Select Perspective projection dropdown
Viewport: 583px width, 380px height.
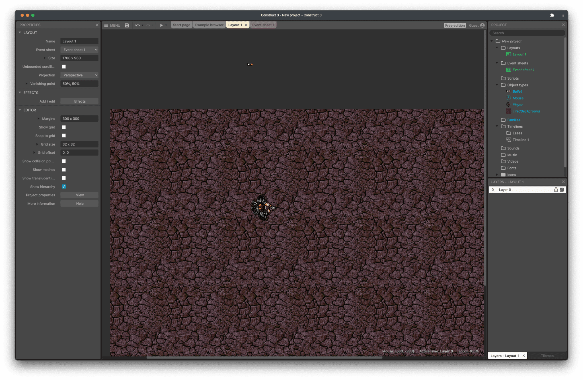pyautogui.click(x=79, y=75)
